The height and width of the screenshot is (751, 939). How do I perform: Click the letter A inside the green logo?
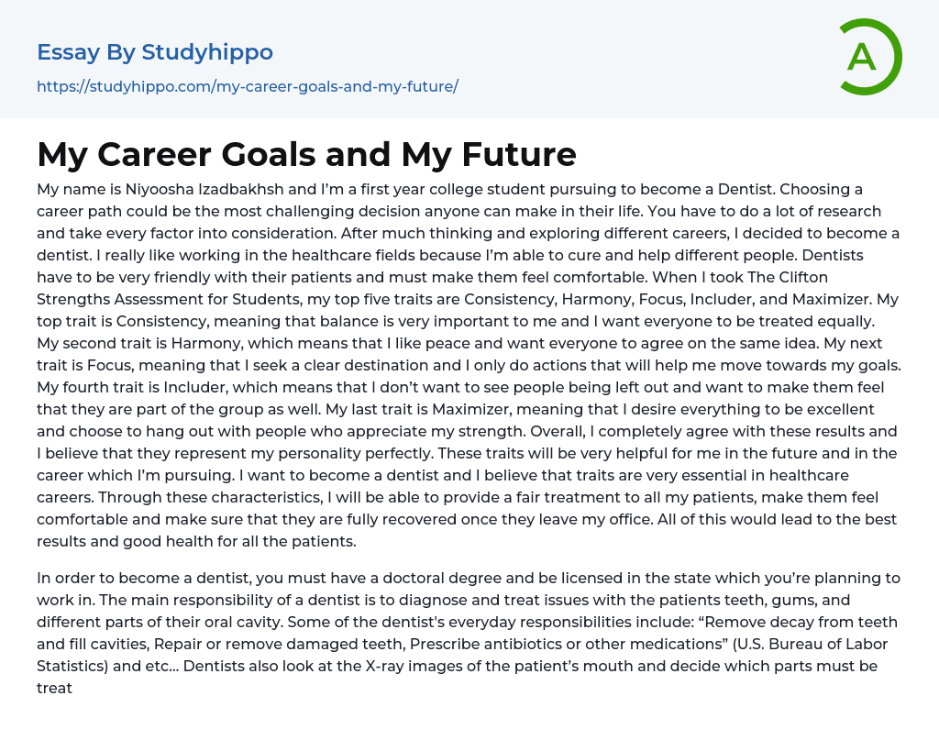coord(861,58)
